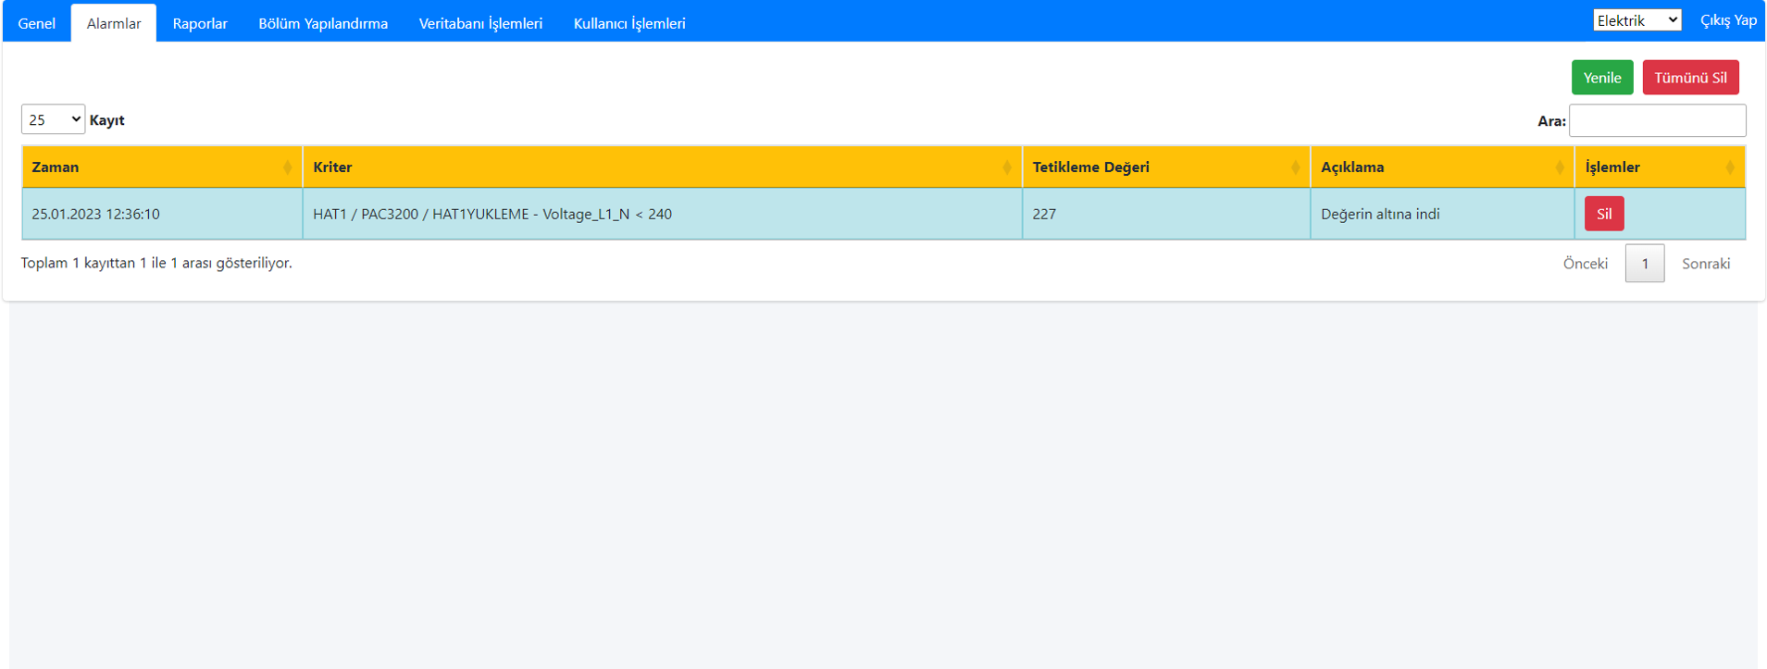
Task: Select the Alarmlar tab
Action: (114, 23)
